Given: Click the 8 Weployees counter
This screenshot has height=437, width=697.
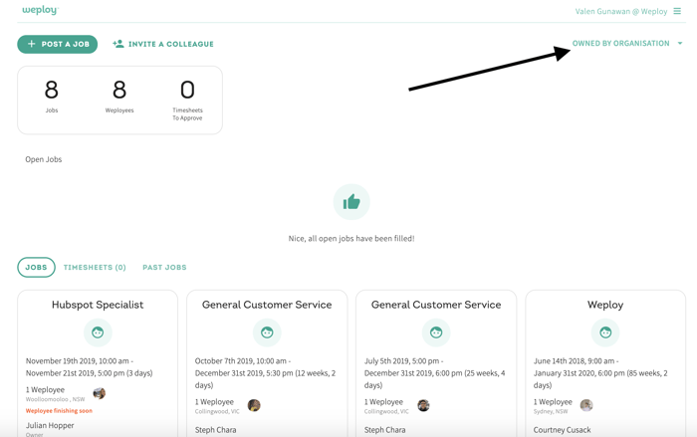Looking at the screenshot, I should [119, 96].
